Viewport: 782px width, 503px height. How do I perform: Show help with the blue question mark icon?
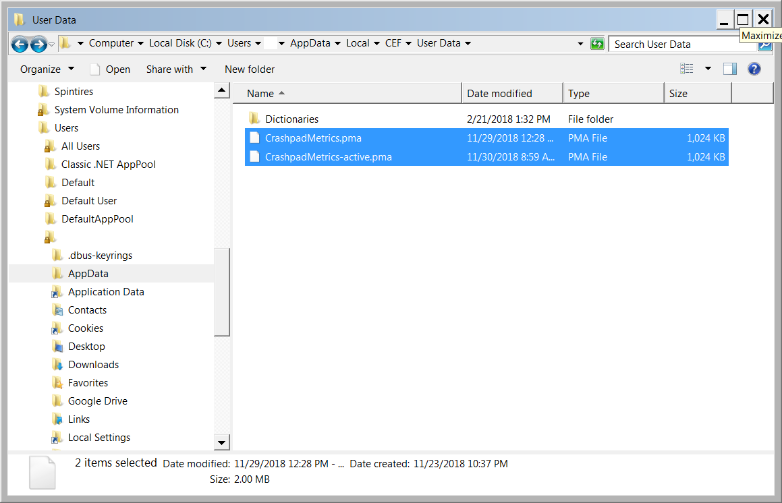point(754,69)
